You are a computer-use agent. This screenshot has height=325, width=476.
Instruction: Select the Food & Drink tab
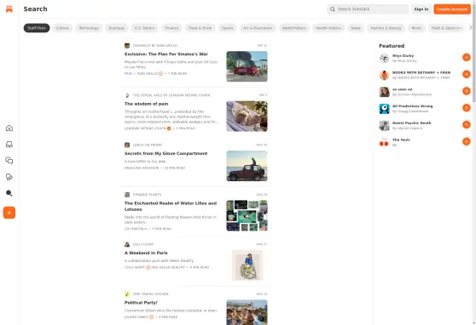pyautogui.click(x=200, y=28)
